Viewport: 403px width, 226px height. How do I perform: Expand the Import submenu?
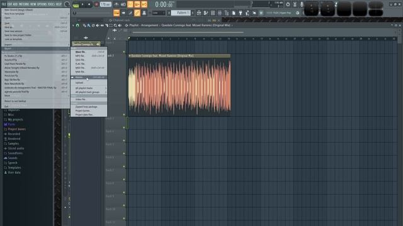(x=35, y=45)
